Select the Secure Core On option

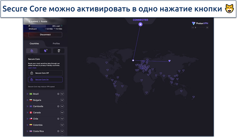45,80
